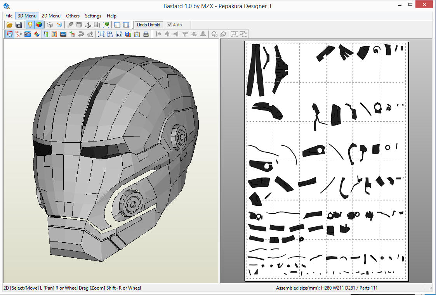Click the rotate 90 counterclockwise icon

point(214,34)
